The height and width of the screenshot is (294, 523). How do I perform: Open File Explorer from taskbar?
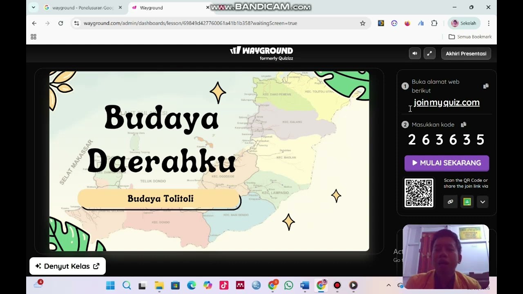coord(159,285)
